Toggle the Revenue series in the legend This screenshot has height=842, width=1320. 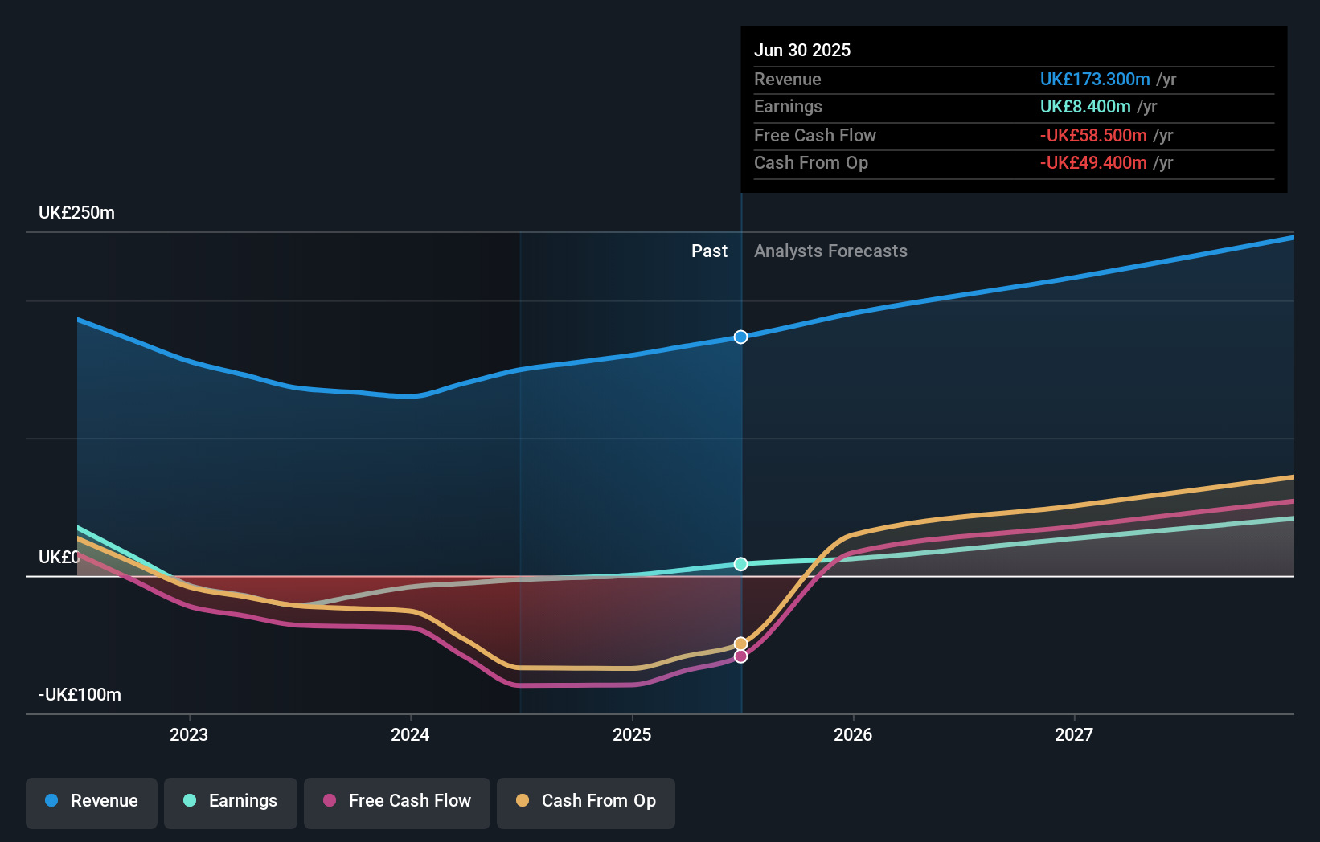(92, 803)
